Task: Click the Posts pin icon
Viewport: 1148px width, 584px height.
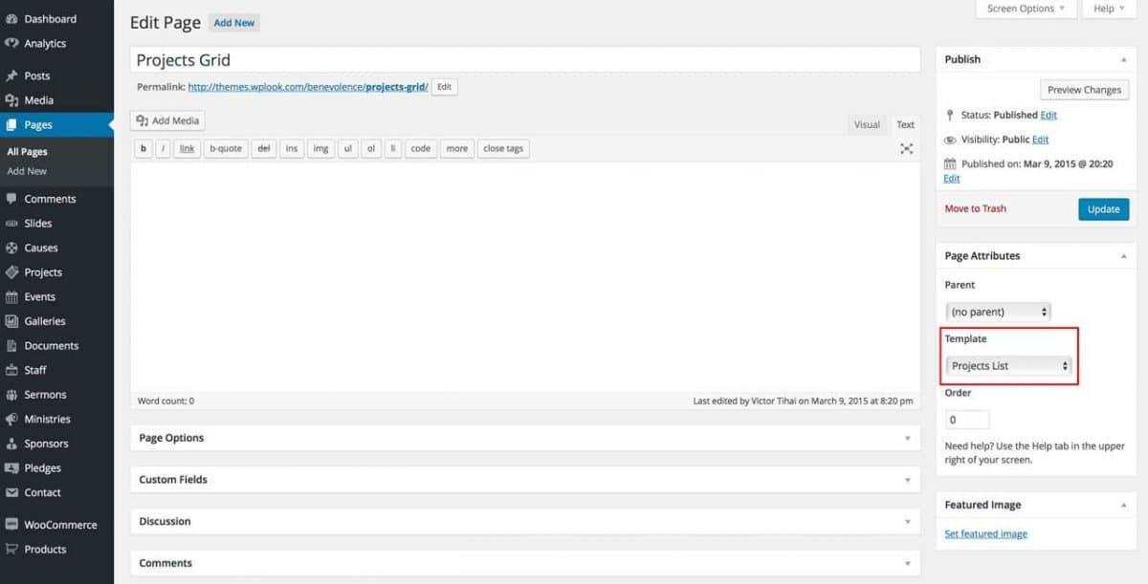Action: [x=11, y=76]
